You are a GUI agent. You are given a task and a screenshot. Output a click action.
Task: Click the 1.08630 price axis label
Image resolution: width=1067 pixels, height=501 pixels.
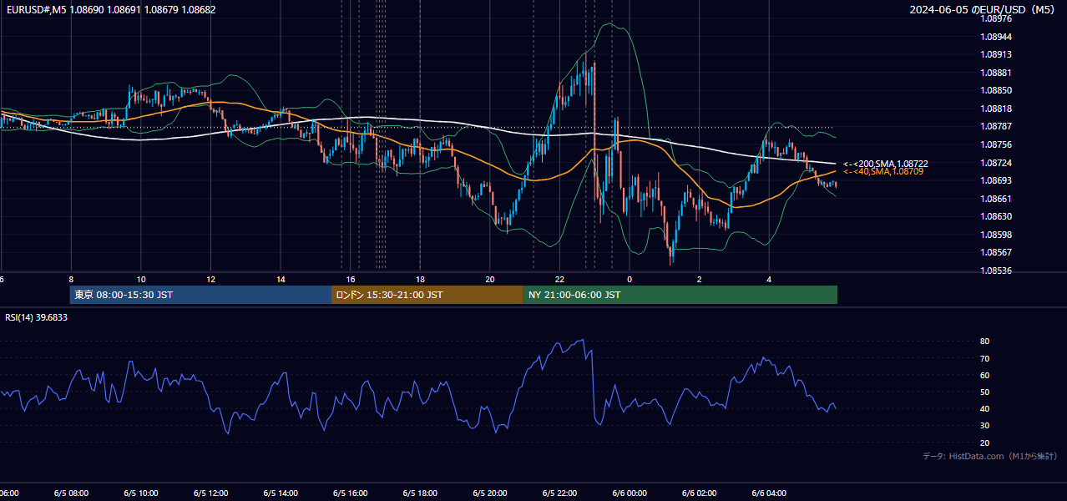click(x=996, y=216)
